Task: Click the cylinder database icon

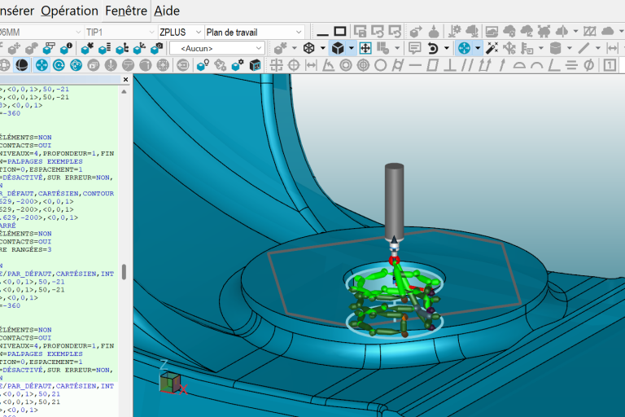Action: tap(555, 48)
